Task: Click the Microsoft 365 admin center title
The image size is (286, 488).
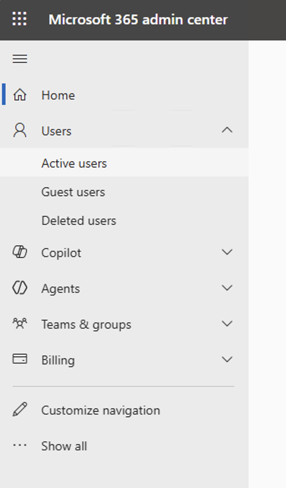Action: coord(138,20)
